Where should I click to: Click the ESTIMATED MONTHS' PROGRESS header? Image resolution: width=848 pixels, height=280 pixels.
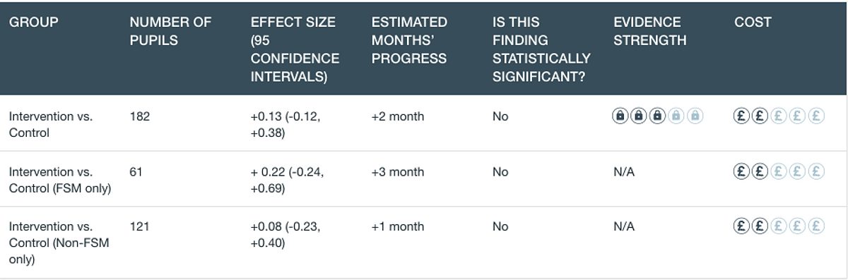click(x=409, y=40)
